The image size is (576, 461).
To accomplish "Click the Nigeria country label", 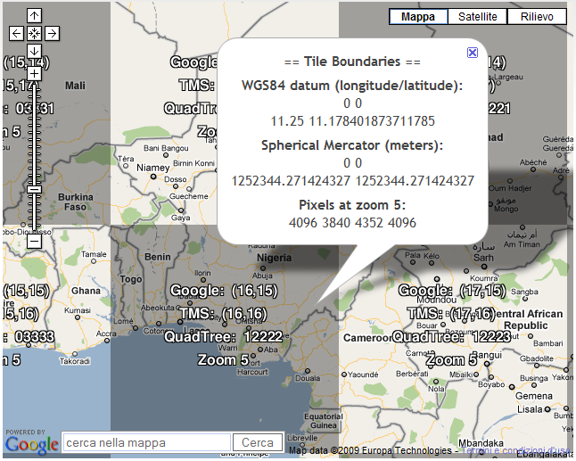I will [x=274, y=258].
